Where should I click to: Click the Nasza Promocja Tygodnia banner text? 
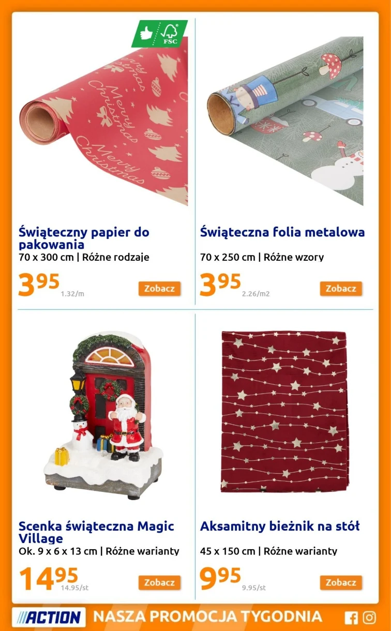(207, 617)
